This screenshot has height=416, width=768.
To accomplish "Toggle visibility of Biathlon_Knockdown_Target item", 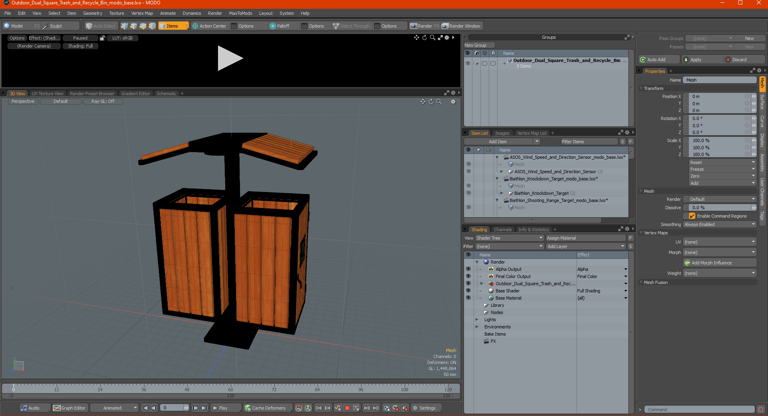I will point(468,193).
